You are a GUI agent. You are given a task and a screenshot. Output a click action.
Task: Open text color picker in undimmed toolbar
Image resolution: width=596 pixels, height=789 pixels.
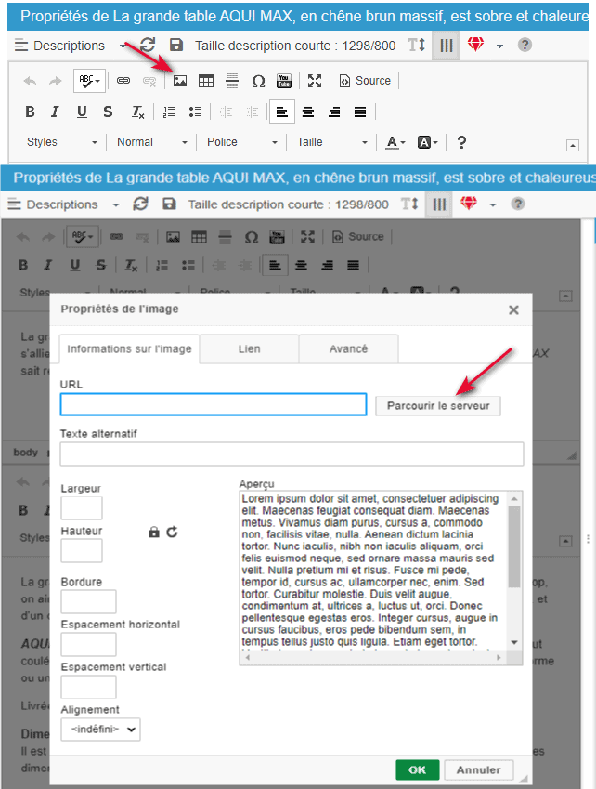point(395,142)
